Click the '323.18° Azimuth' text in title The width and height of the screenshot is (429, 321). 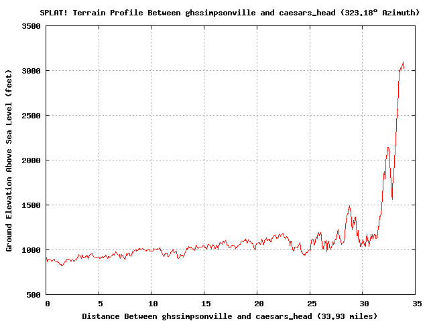(380, 13)
